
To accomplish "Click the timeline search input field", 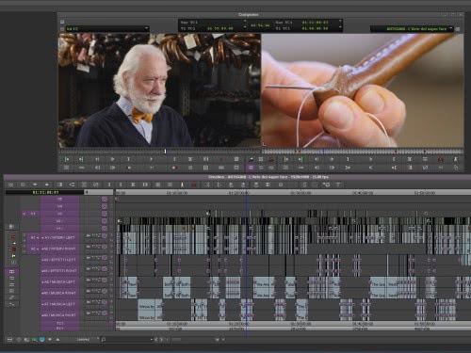I will tap(128, 340).
